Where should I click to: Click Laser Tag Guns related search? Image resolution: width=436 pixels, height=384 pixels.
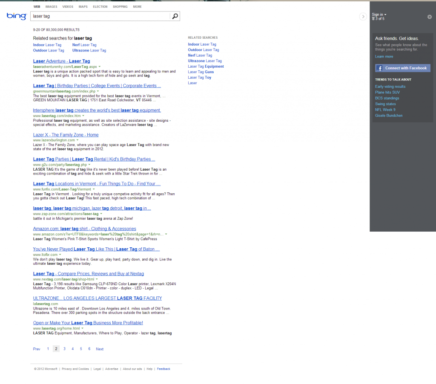[x=201, y=72]
